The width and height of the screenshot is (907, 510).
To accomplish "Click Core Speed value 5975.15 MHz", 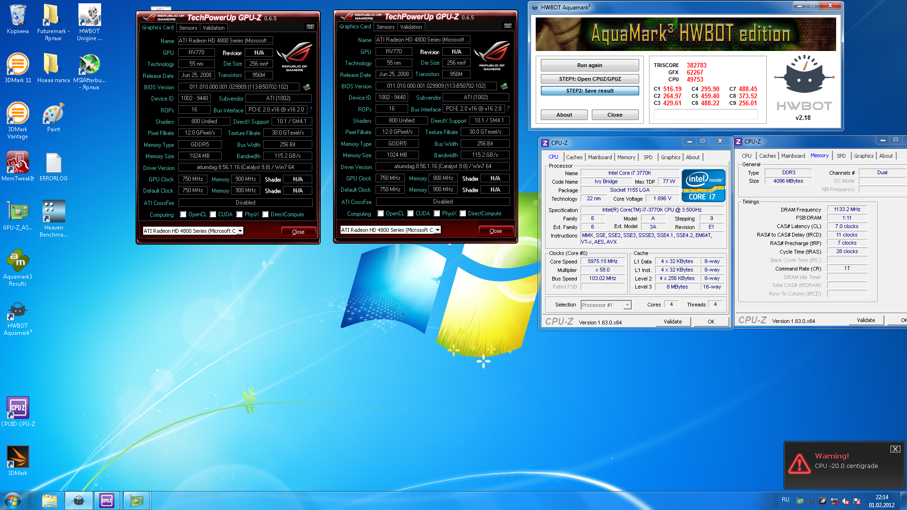I will pos(602,261).
